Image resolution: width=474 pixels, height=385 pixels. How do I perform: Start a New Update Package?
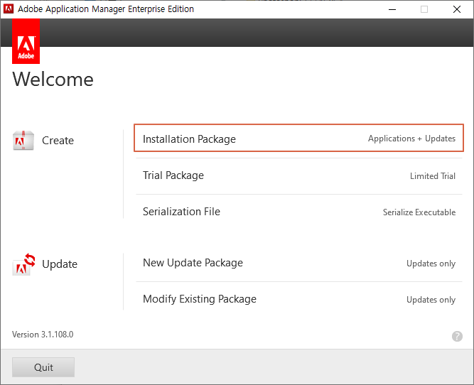[298, 263]
